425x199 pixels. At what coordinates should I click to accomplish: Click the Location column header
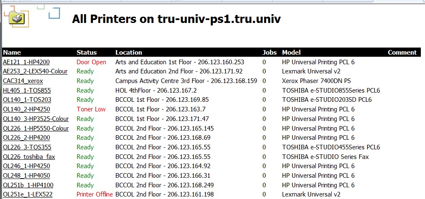pos(128,53)
